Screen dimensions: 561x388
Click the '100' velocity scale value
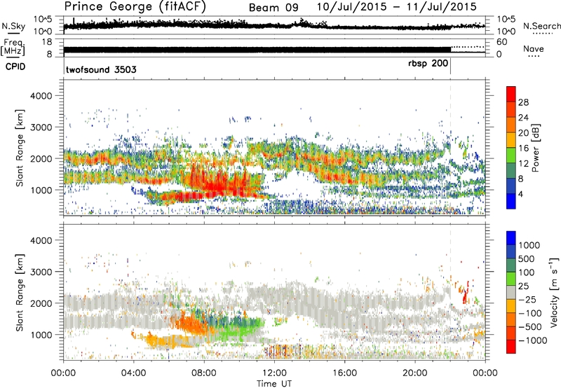(527, 272)
